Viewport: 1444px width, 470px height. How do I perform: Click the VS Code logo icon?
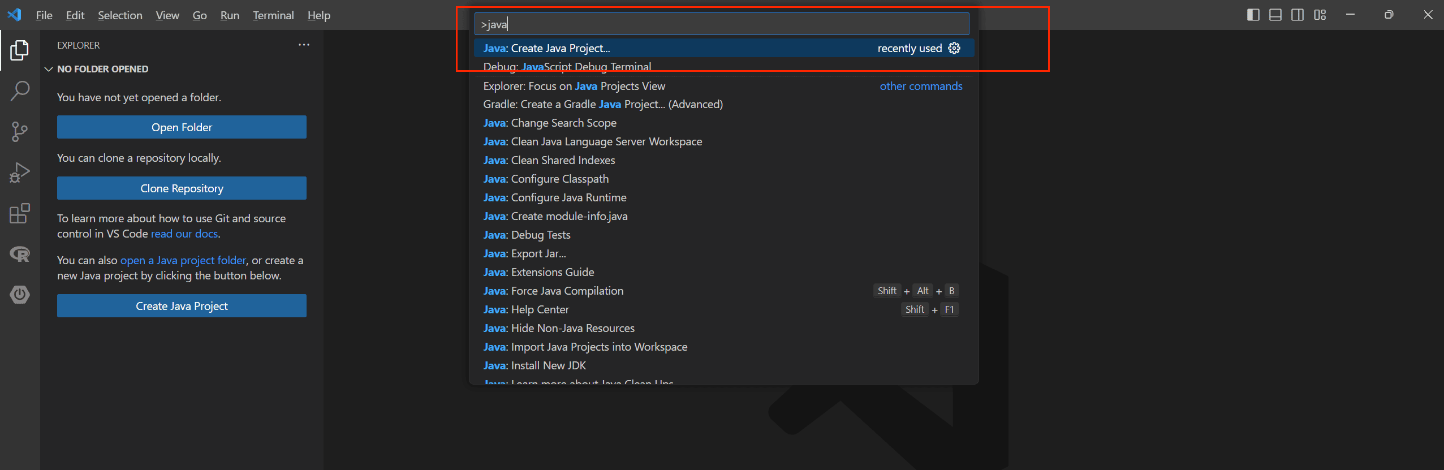(x=14, y=15)
